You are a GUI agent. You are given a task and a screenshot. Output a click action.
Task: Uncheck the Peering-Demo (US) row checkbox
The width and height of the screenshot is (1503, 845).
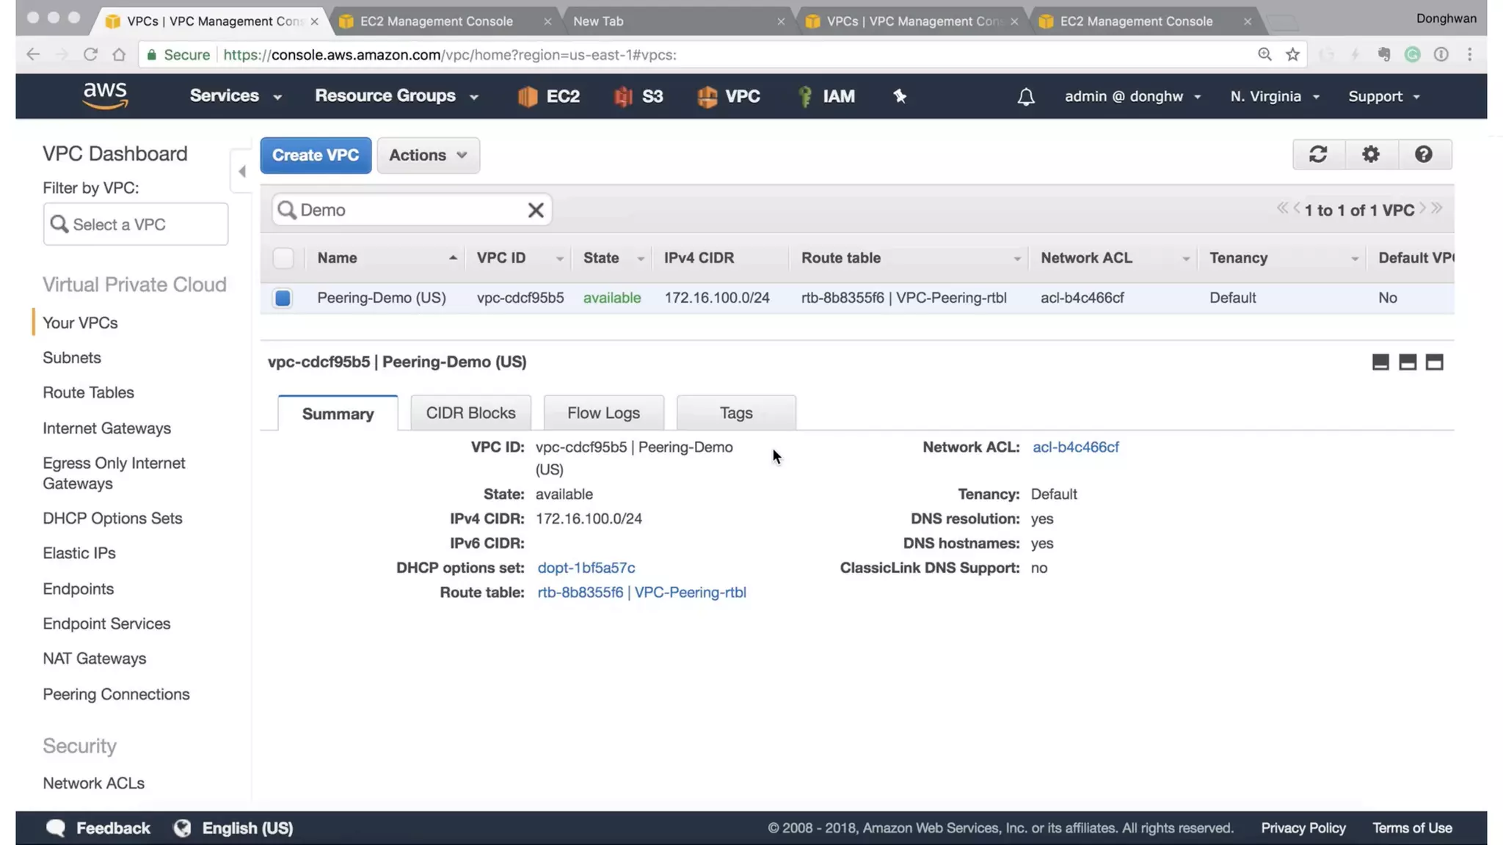[x=283, y=298]
